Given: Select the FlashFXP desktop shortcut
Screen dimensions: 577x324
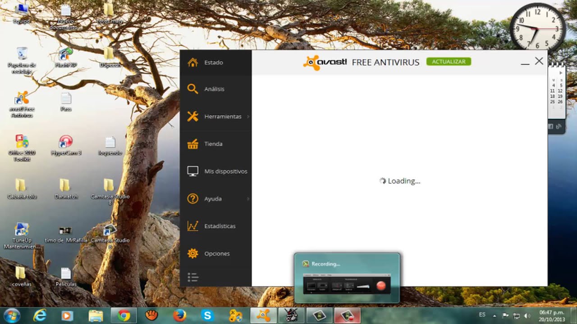Looking at the screenshot, I should [66, 58].
